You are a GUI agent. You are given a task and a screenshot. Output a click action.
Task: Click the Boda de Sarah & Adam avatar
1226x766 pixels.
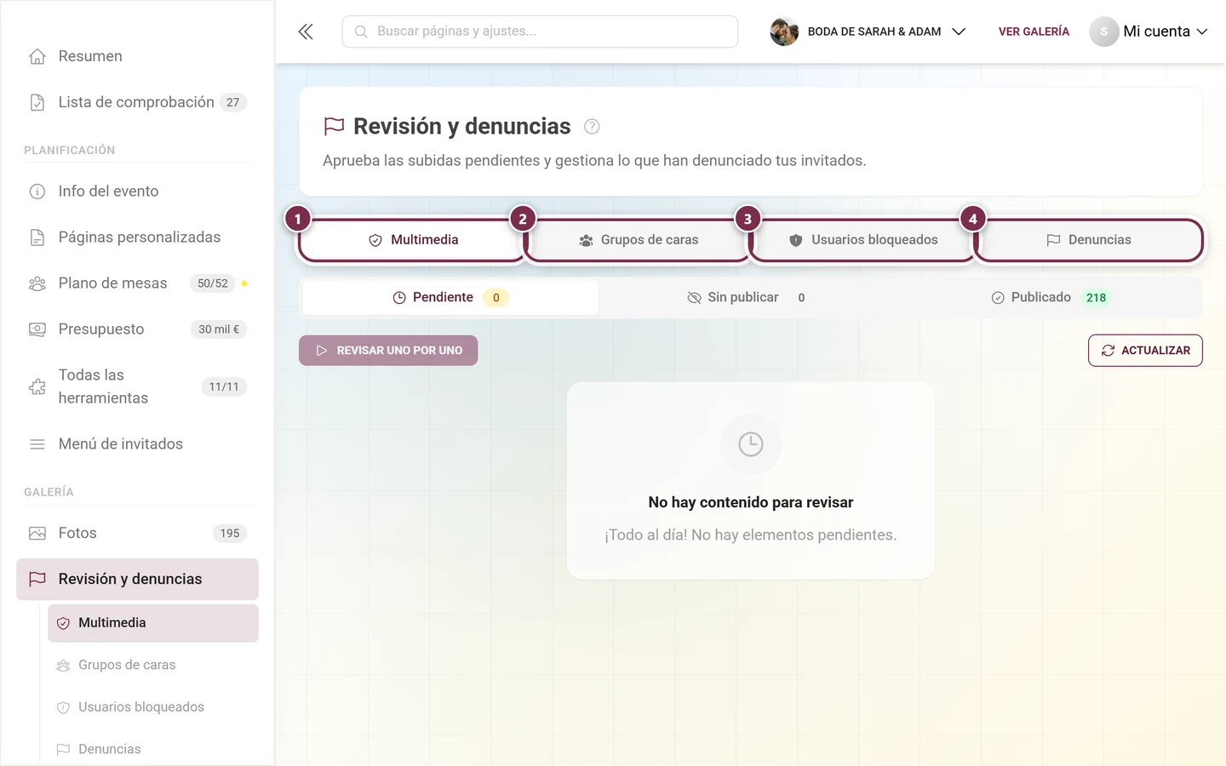784,31
